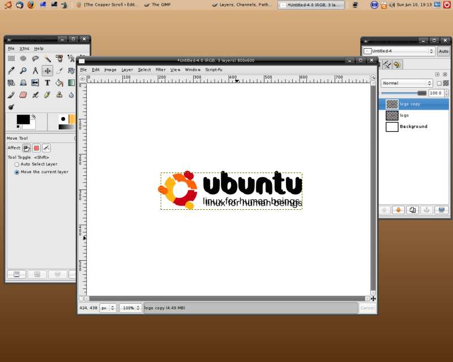Select the Airbrush tool
The image size is (453, 362).
click(35, 95)
